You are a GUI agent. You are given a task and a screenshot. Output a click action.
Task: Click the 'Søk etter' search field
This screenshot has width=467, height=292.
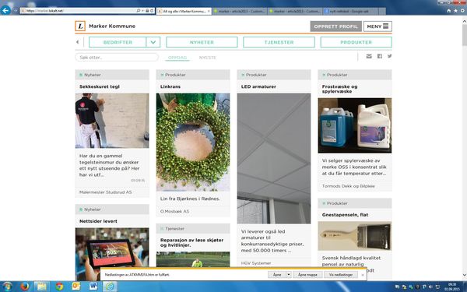tap(117, 57)
